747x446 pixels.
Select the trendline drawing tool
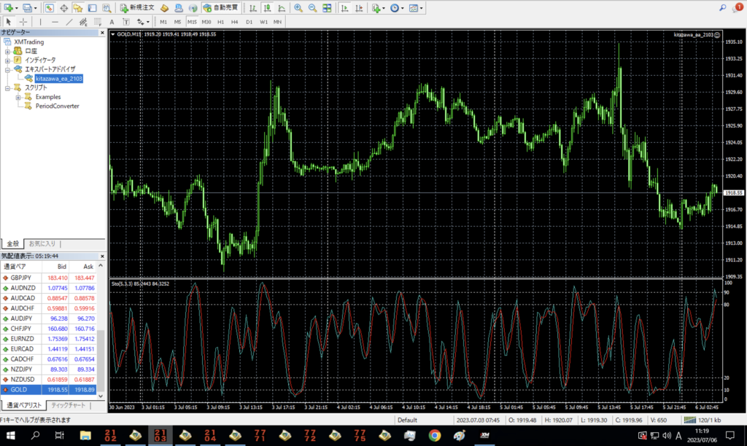tap(69, 22)
